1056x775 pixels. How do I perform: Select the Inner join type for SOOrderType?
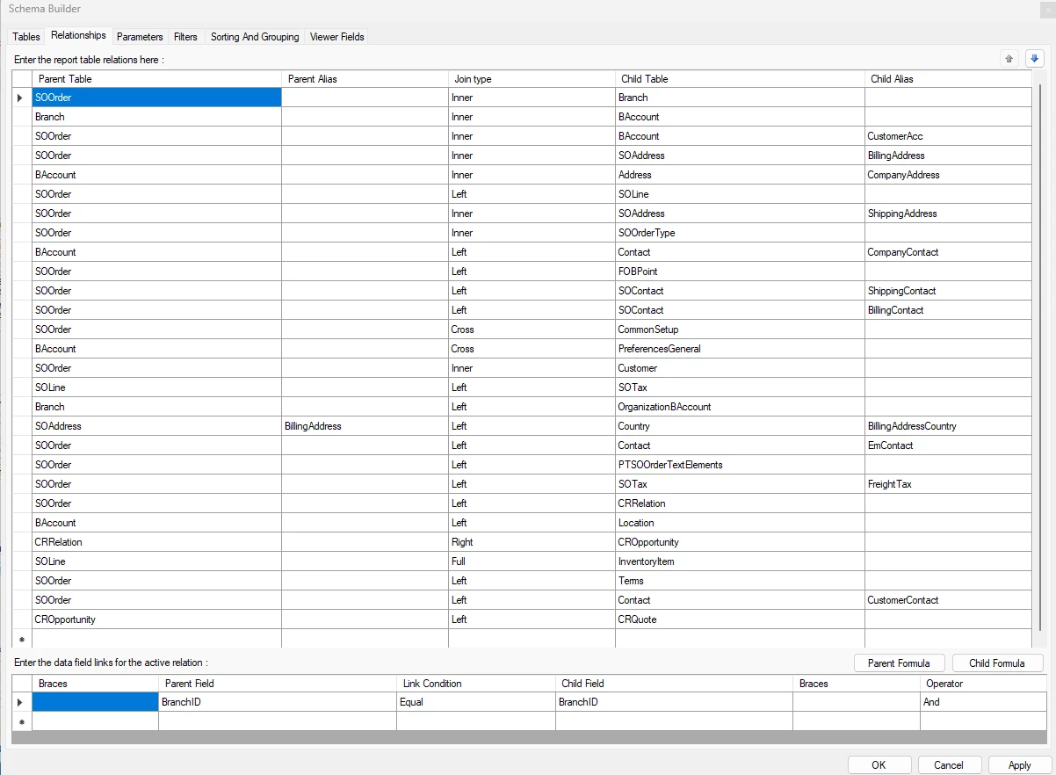[x=532, y=233]
